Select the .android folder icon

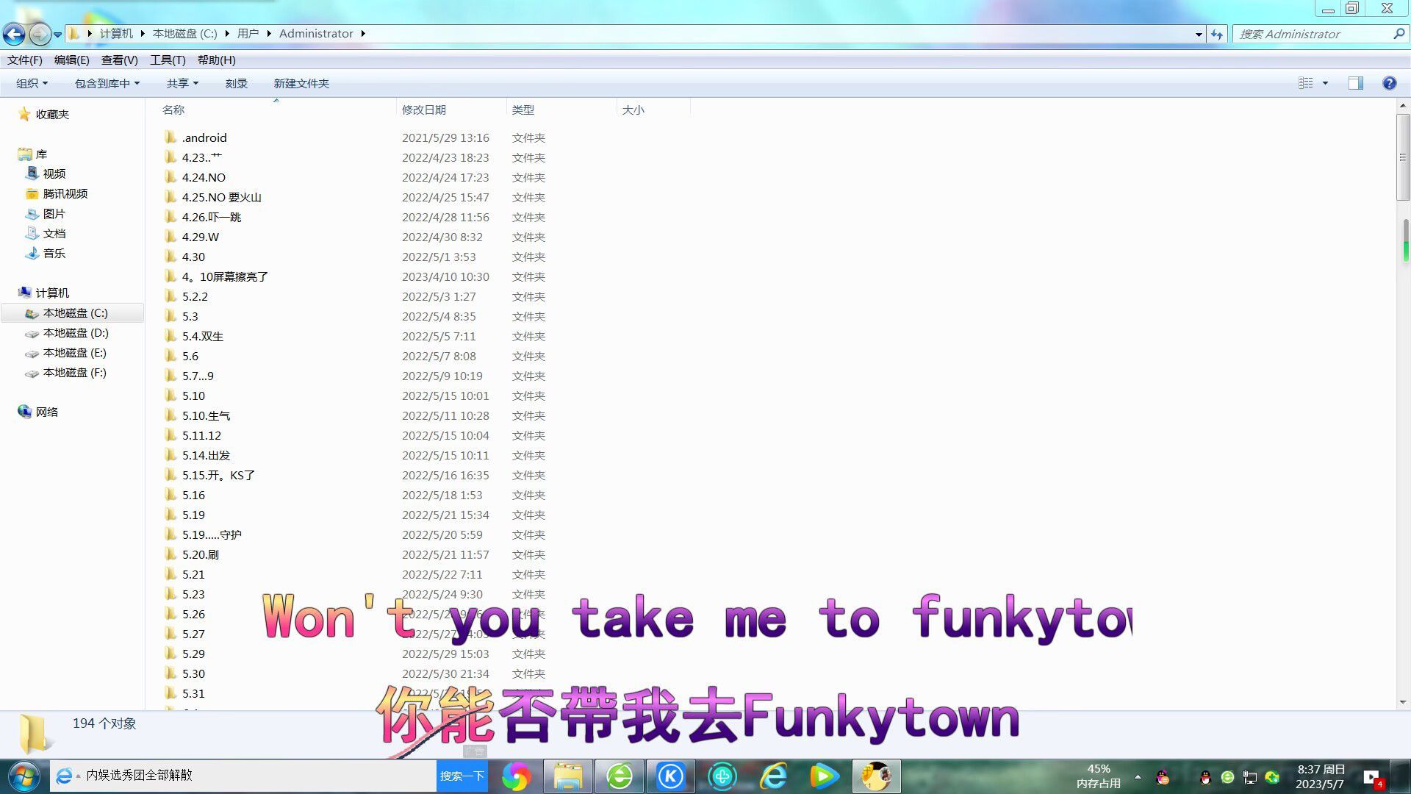pos(170,137)
